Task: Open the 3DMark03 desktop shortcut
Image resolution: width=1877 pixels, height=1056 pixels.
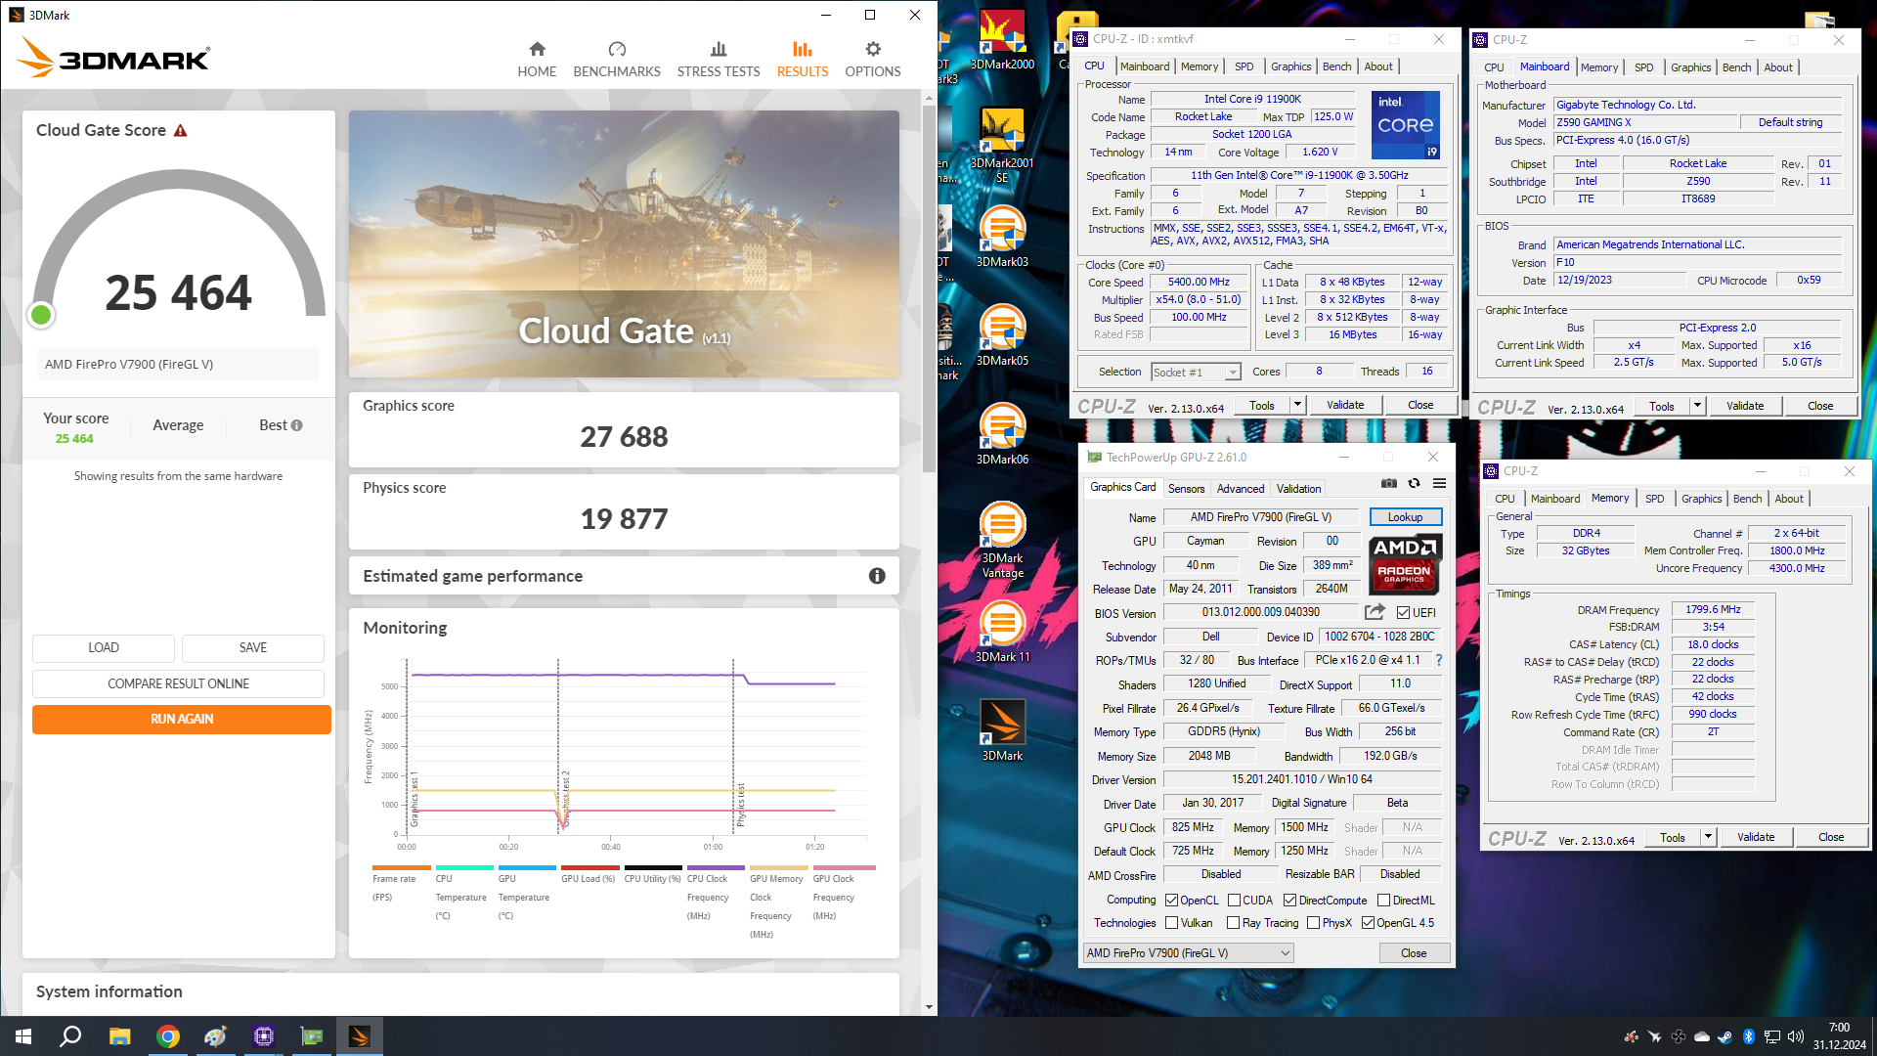Action: click(1002, 237)
